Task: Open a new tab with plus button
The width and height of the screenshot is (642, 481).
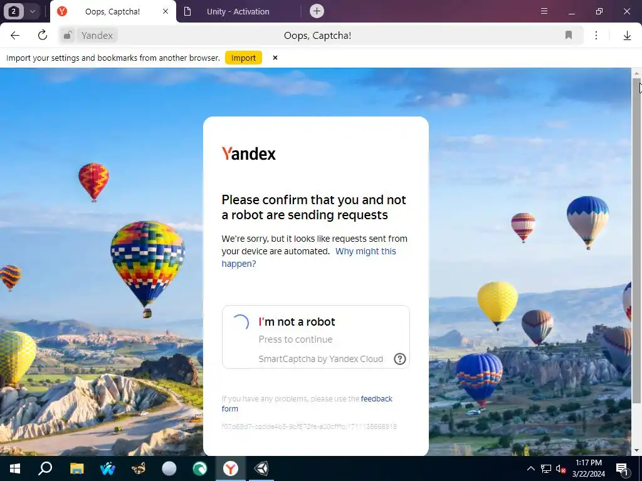Action: 317,11
